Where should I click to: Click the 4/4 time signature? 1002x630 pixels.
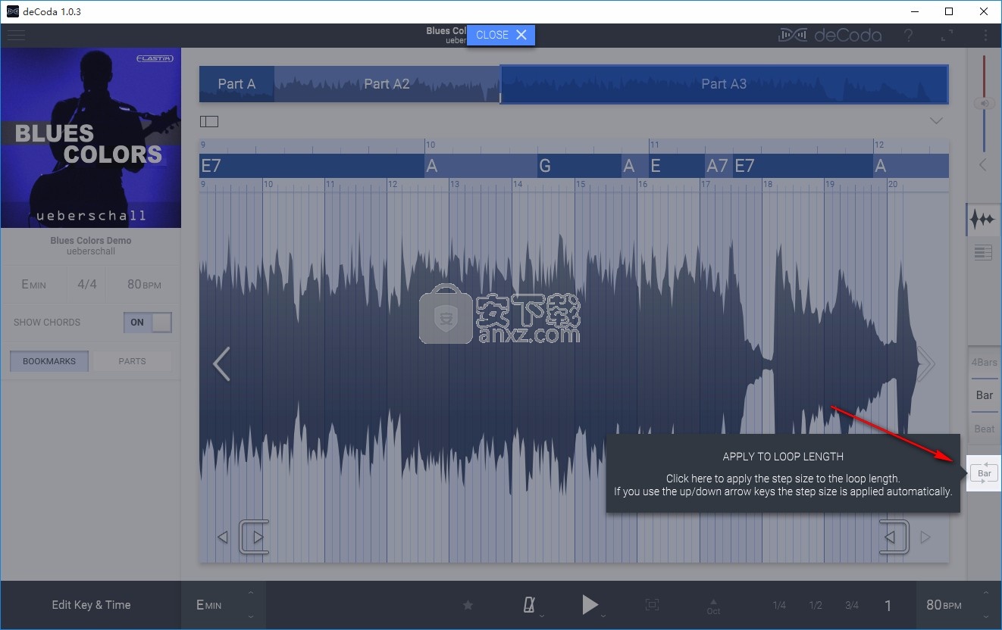click(x=87, y=285)
